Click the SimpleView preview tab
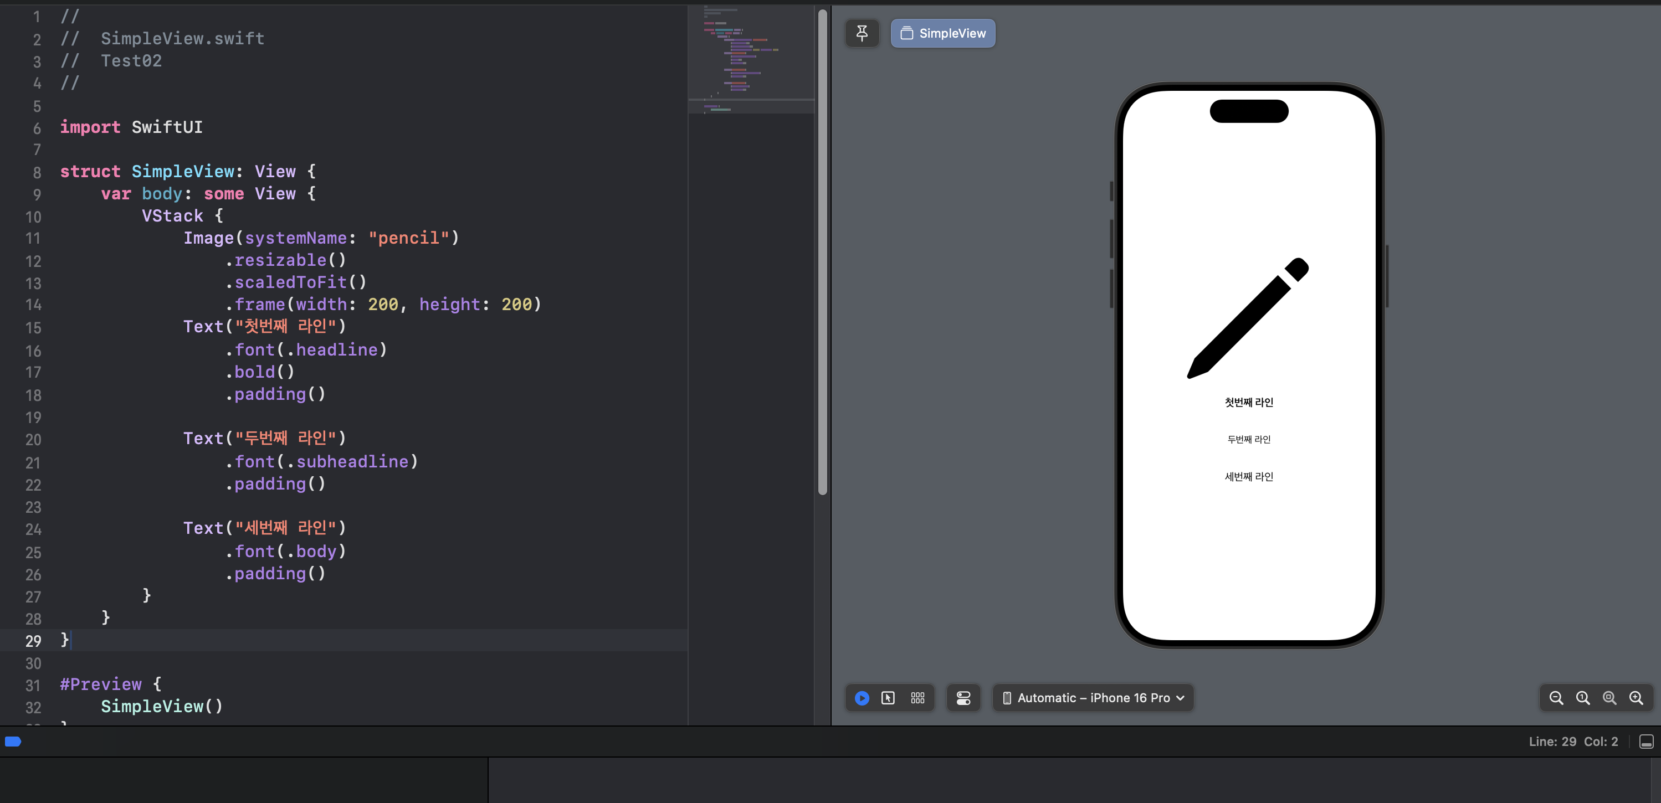Image resolution: width=1661 pixels, height=803 pixels. pyautogui.click(x=943, y=33)
